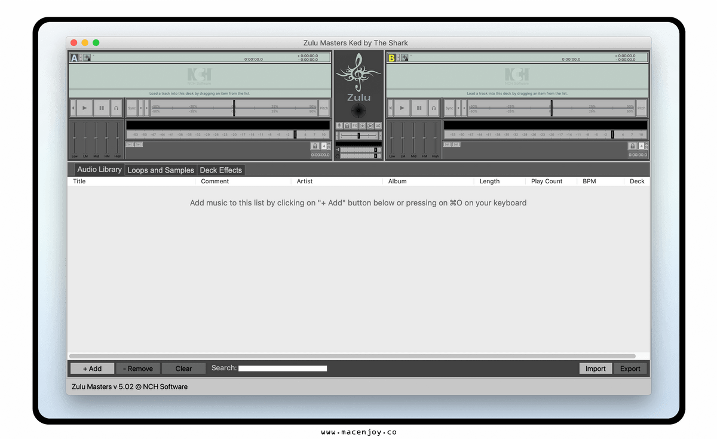Click the first small button after Sync on Deck B

coord(458,108)
